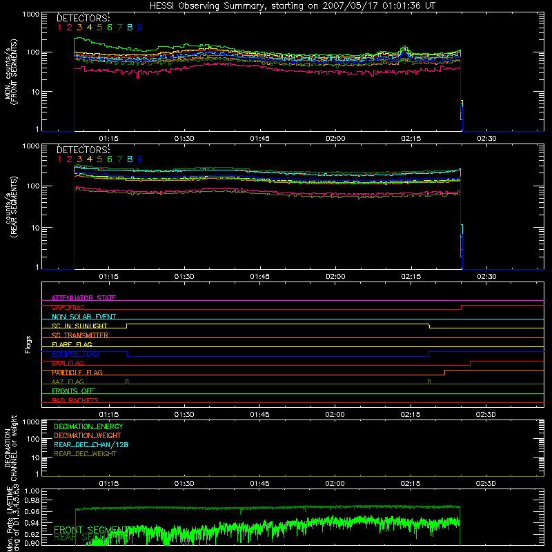
Task: Click 02:30 tick under the Flags plot
Action: [486, 415]
